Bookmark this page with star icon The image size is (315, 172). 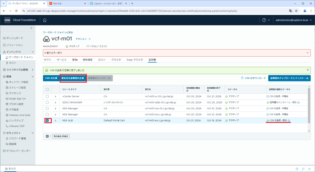click(x=296, y=11)
